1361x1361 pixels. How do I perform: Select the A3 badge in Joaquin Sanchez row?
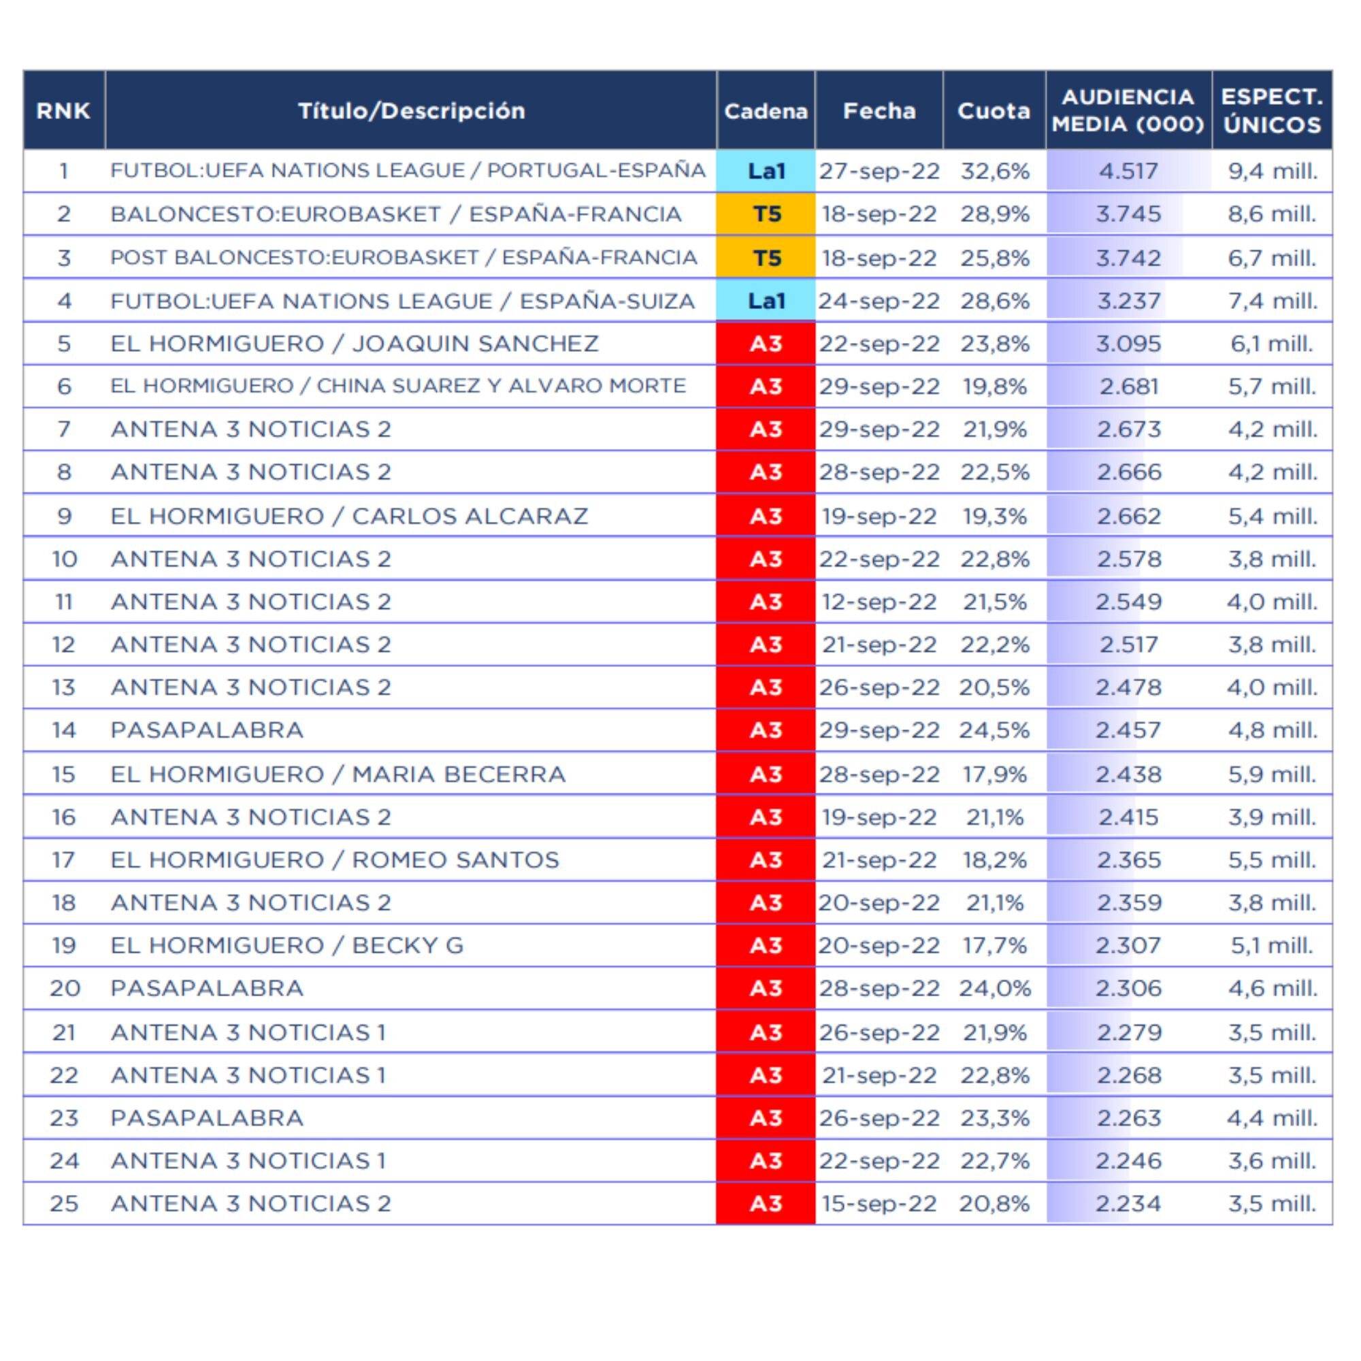pyautogui.click(x=765, y=344)
